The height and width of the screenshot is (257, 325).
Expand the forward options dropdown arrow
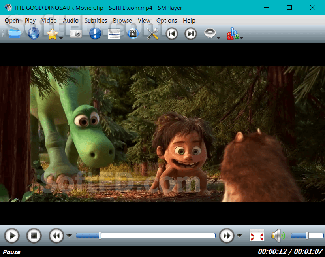click(x=239, y=235)
